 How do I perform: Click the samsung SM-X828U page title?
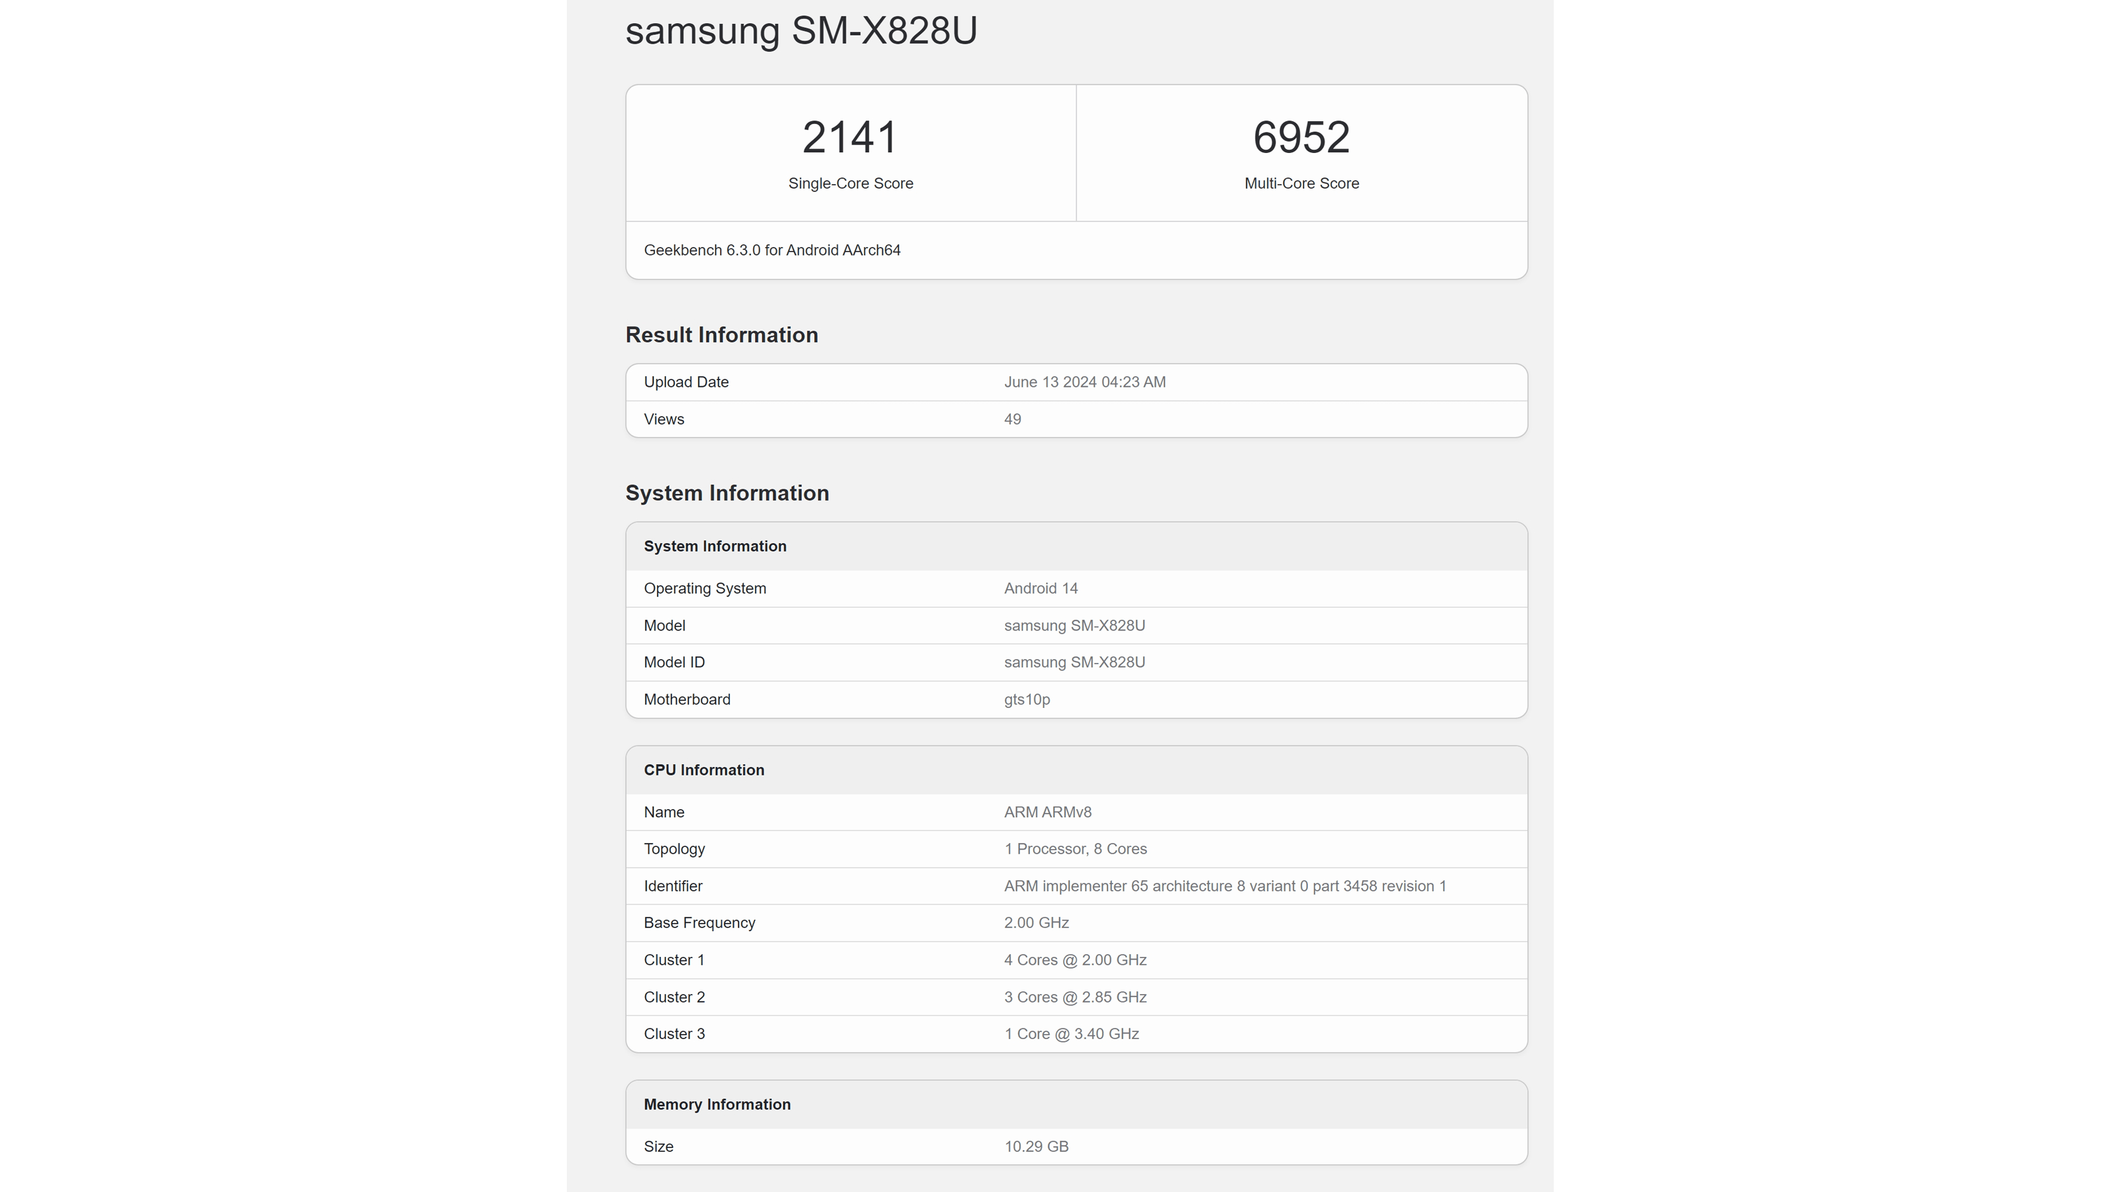[x=801, y=32]
